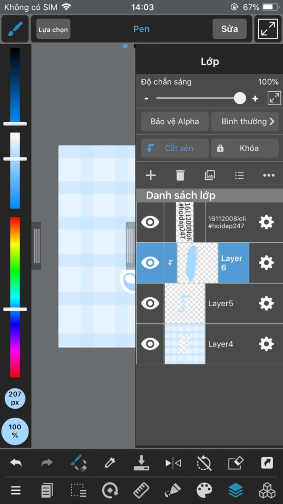
Task: Open layer more options ellipsis menu
Action: pyautogui.click(x=269, y=175)
